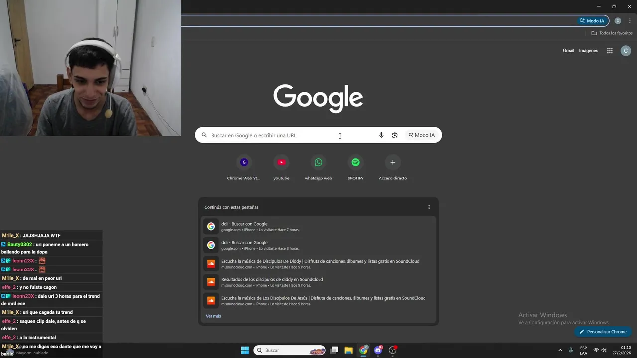Click chat username Bauty0302

tap(19, 245)
